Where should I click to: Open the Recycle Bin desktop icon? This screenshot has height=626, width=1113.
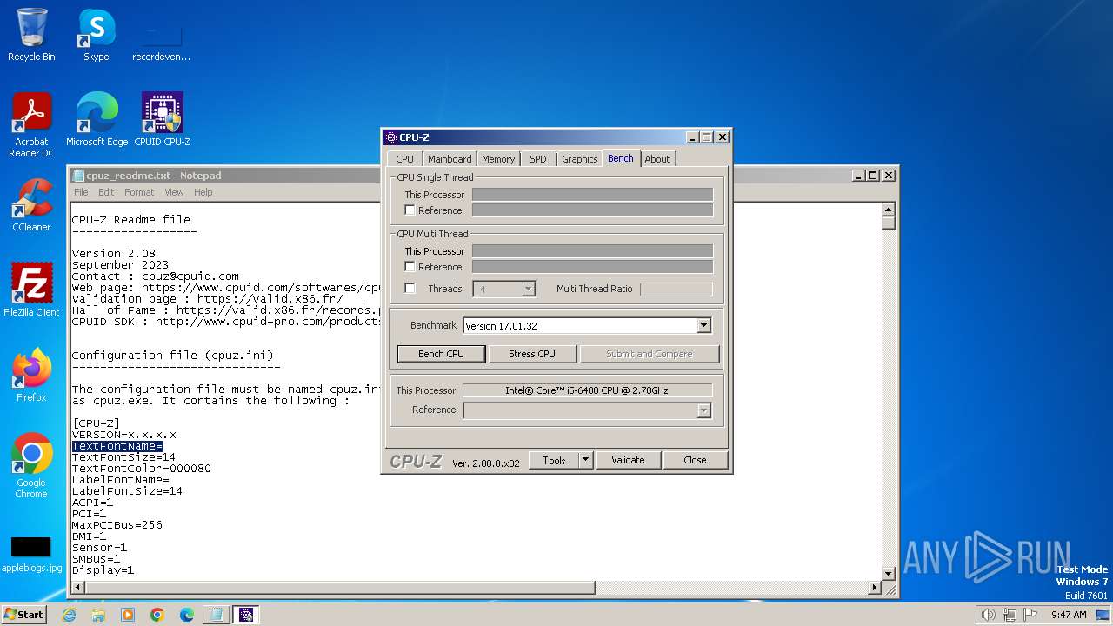coord(31,35)
